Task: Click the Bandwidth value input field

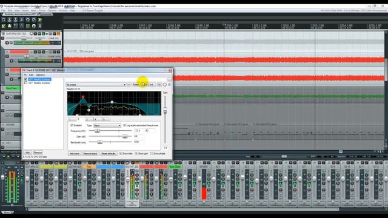Action: [x=139, y=142]
